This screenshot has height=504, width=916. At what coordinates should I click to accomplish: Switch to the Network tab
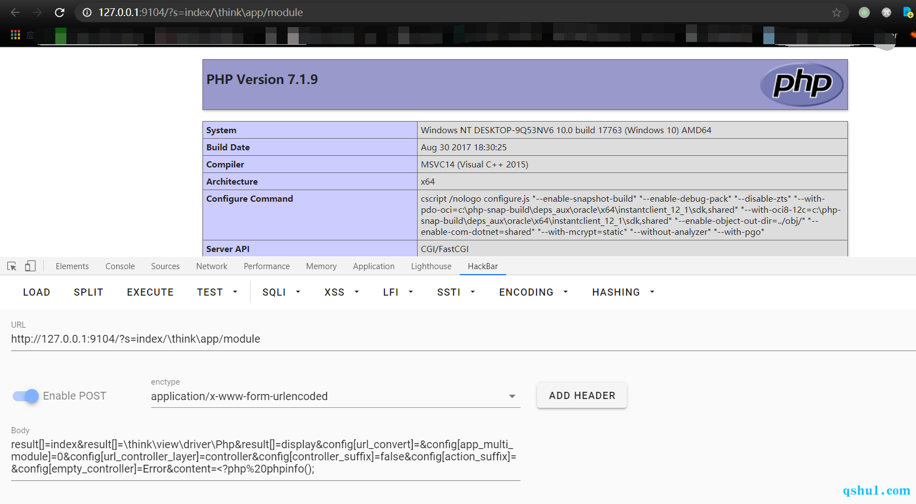coord(212,266)
